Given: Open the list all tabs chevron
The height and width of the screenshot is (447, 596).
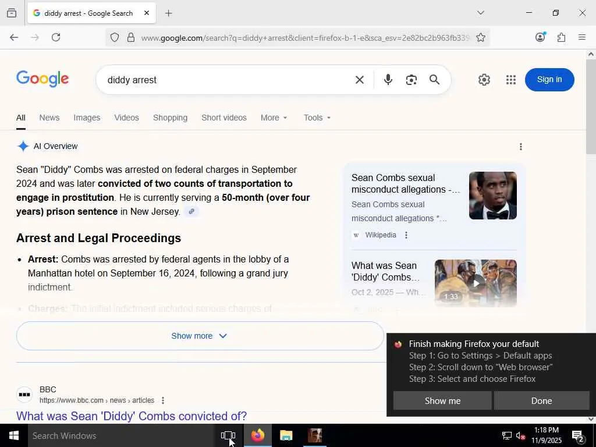Looking at the screenshot, I should tap(480, 13).
